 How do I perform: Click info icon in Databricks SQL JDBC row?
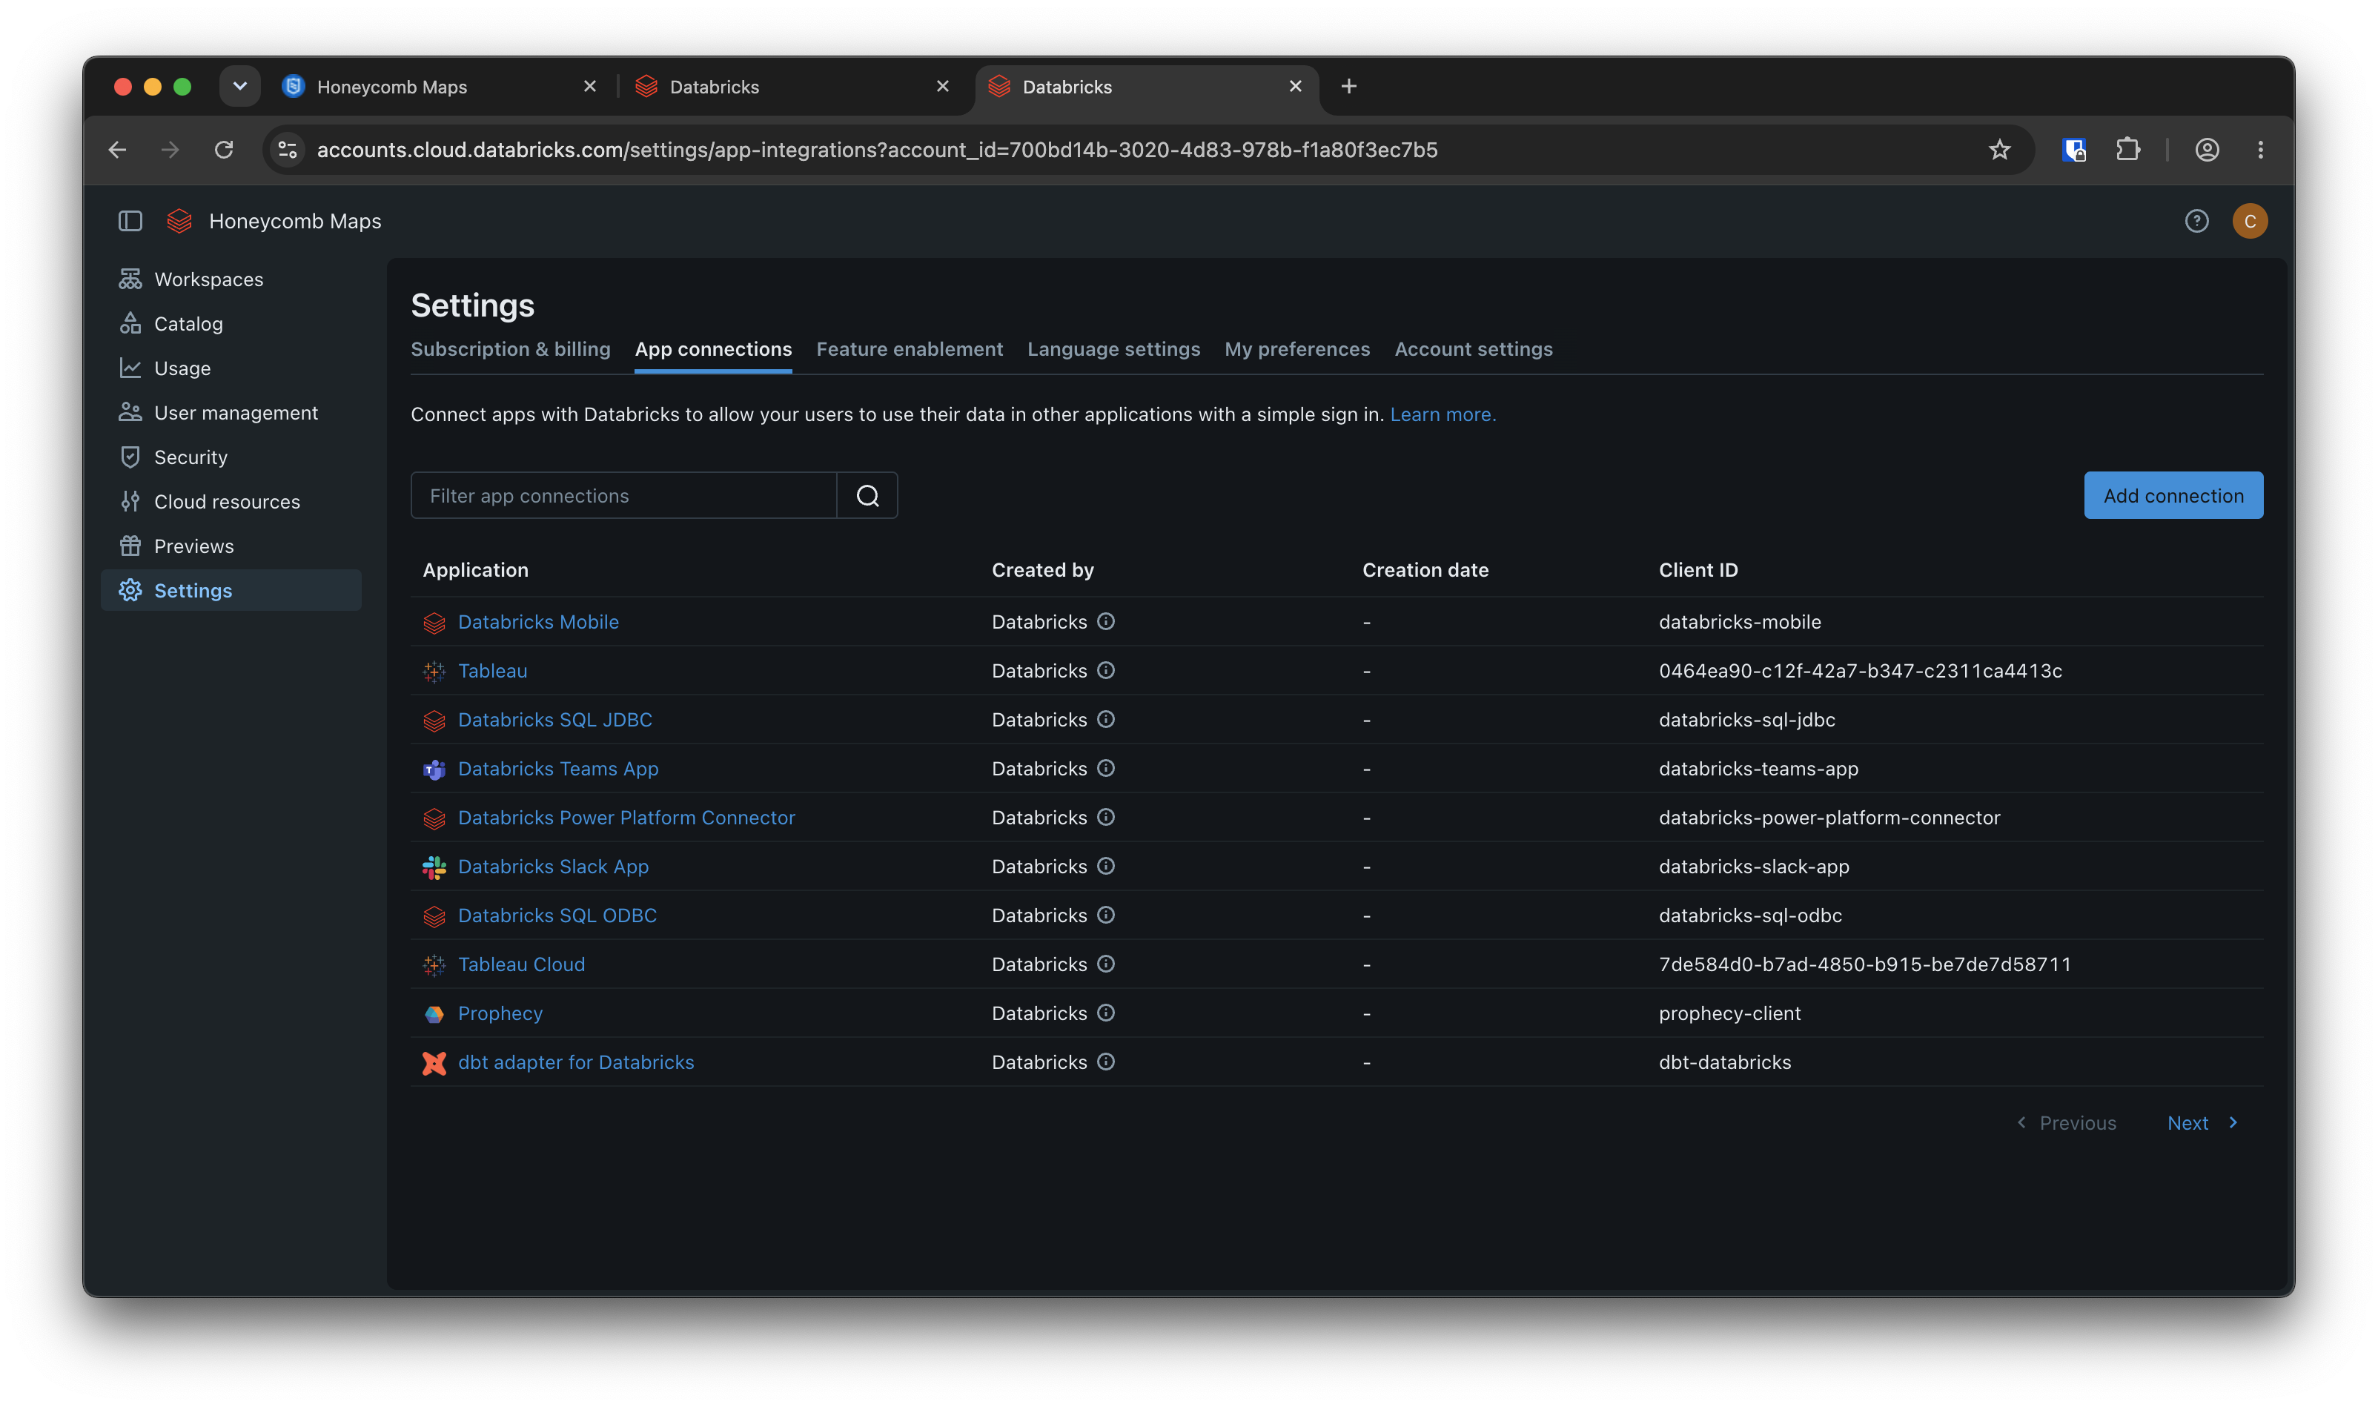pyautogui.click(x=1105, y=718)
